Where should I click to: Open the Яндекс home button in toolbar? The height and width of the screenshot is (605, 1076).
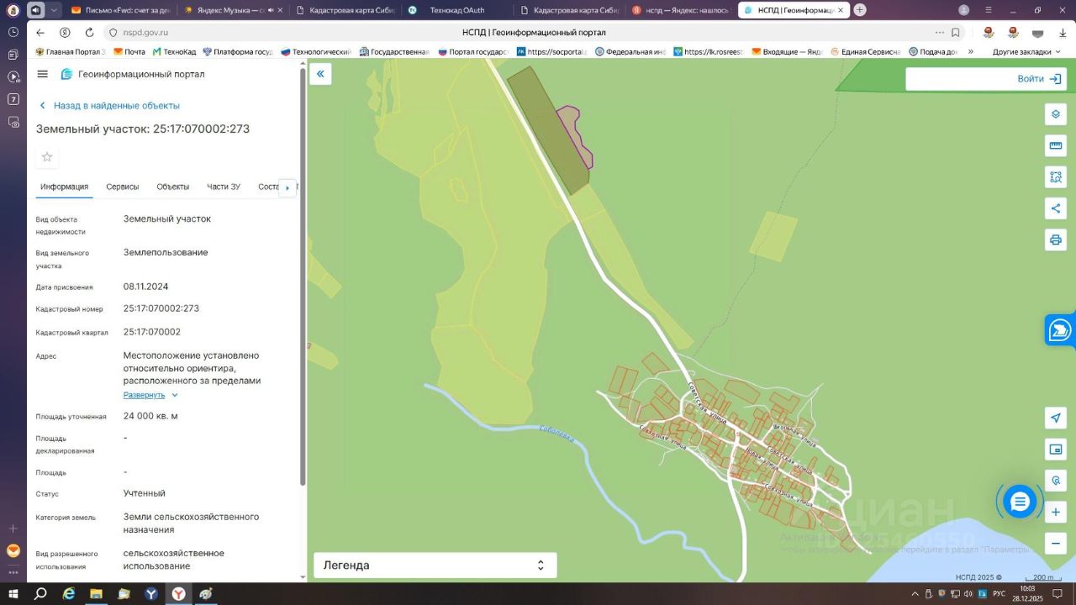(x=65, y=33)
